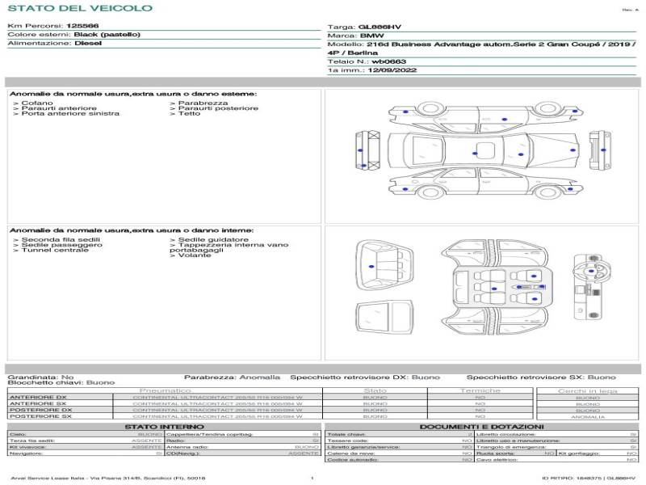Select the "ANTERIORE SX" tyre row label
The image size is (646, 485).
pos(38,403)
